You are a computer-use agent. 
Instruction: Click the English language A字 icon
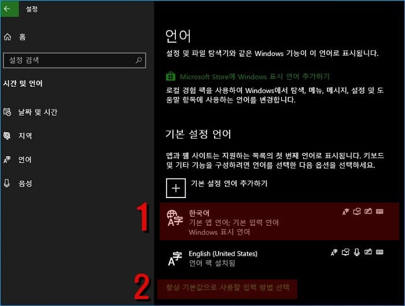pos(175,259)
